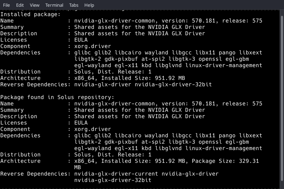Open the Help menu
Viewport: 284px width, 189px height.
coord(89,5)
